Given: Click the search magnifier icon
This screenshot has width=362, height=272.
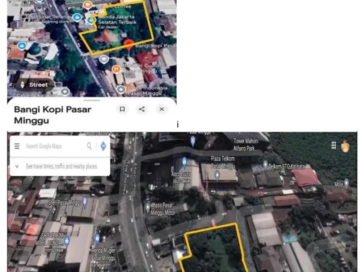Looking at the screenshot, I should tap(89, 146).
